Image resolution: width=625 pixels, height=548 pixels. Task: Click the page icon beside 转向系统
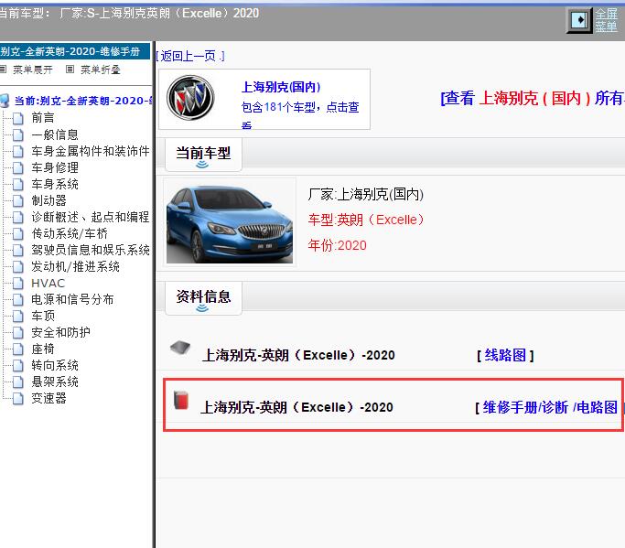(x=18, y=365)
